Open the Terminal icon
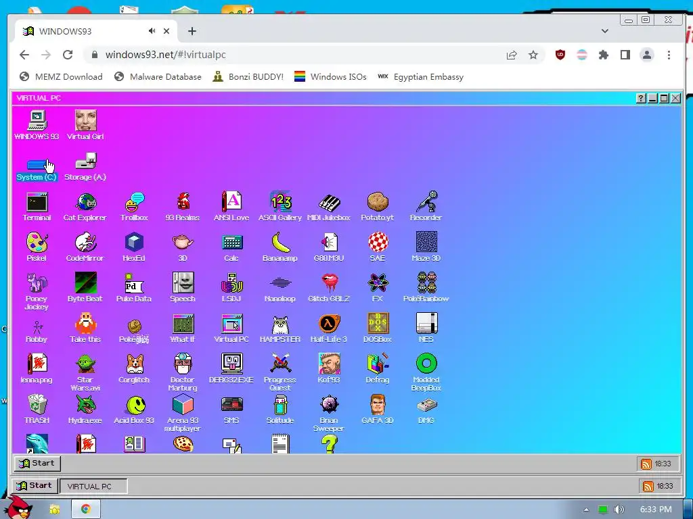The height and width of the screenshot is (519, 693). (x=37, y=207)
